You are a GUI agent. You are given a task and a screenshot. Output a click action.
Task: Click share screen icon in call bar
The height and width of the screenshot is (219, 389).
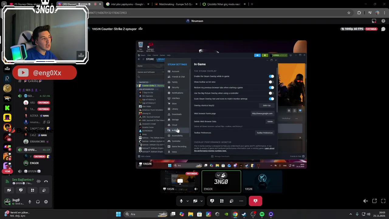coord(212,201)
